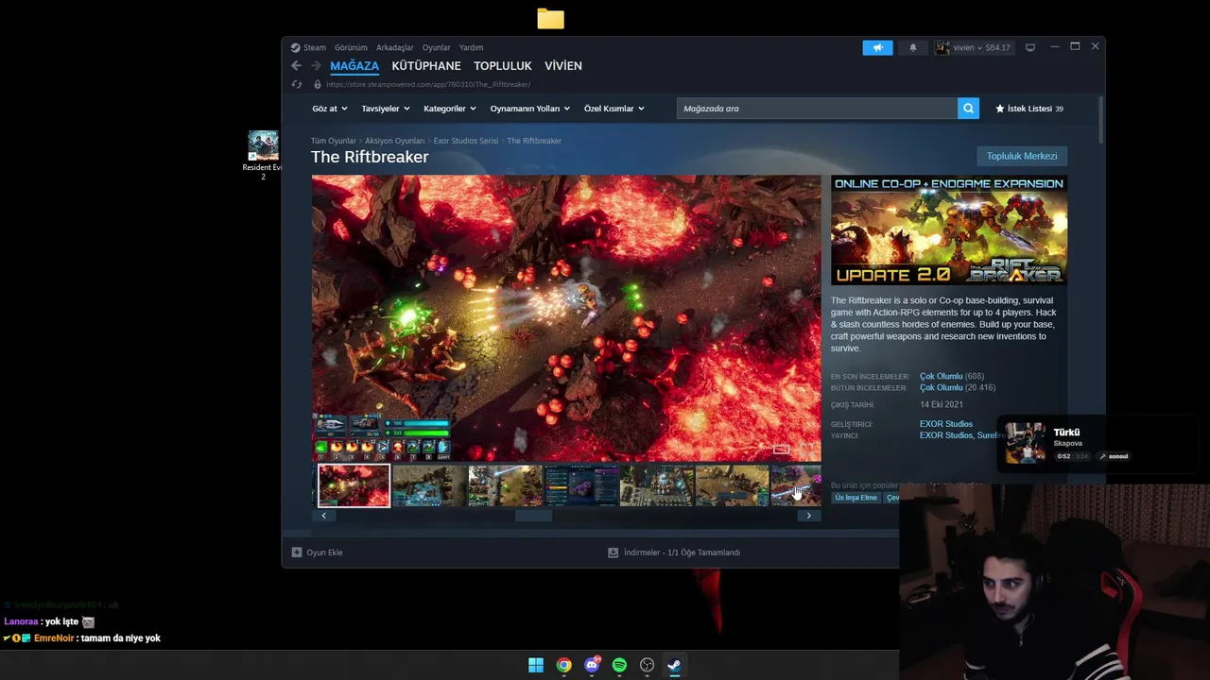Viewport: 1210px width, 680px height.
Task: Switch to the KÜTÜPHANE tab
Action: coord(426,66)
